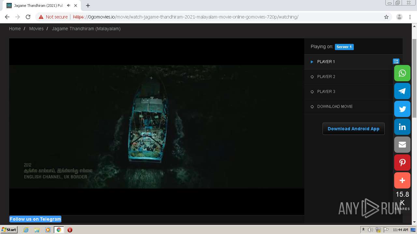Open Jagame Thandhiram (Malayalam) breadcrumb
Viewport: 417px width, 234px height.
[86, 29]
